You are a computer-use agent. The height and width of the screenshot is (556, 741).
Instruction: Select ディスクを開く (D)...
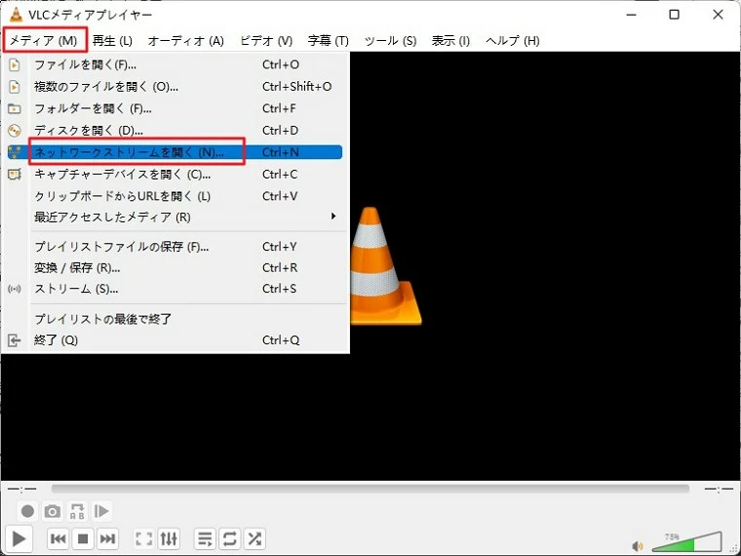click(175, 130)
